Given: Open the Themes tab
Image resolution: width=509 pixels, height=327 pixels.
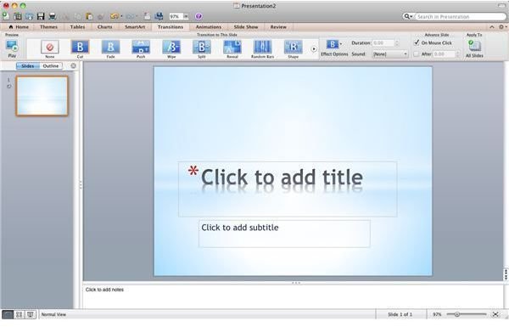Looking at the screenshot, I should 48,27.
